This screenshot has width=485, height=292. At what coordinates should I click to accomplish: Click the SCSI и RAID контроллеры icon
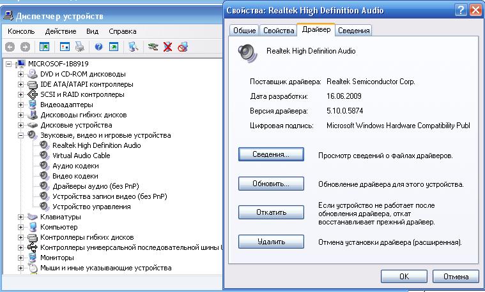32,94
